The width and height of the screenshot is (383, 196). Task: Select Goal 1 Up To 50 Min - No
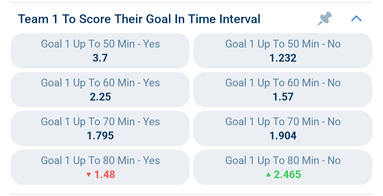(283, 51)
